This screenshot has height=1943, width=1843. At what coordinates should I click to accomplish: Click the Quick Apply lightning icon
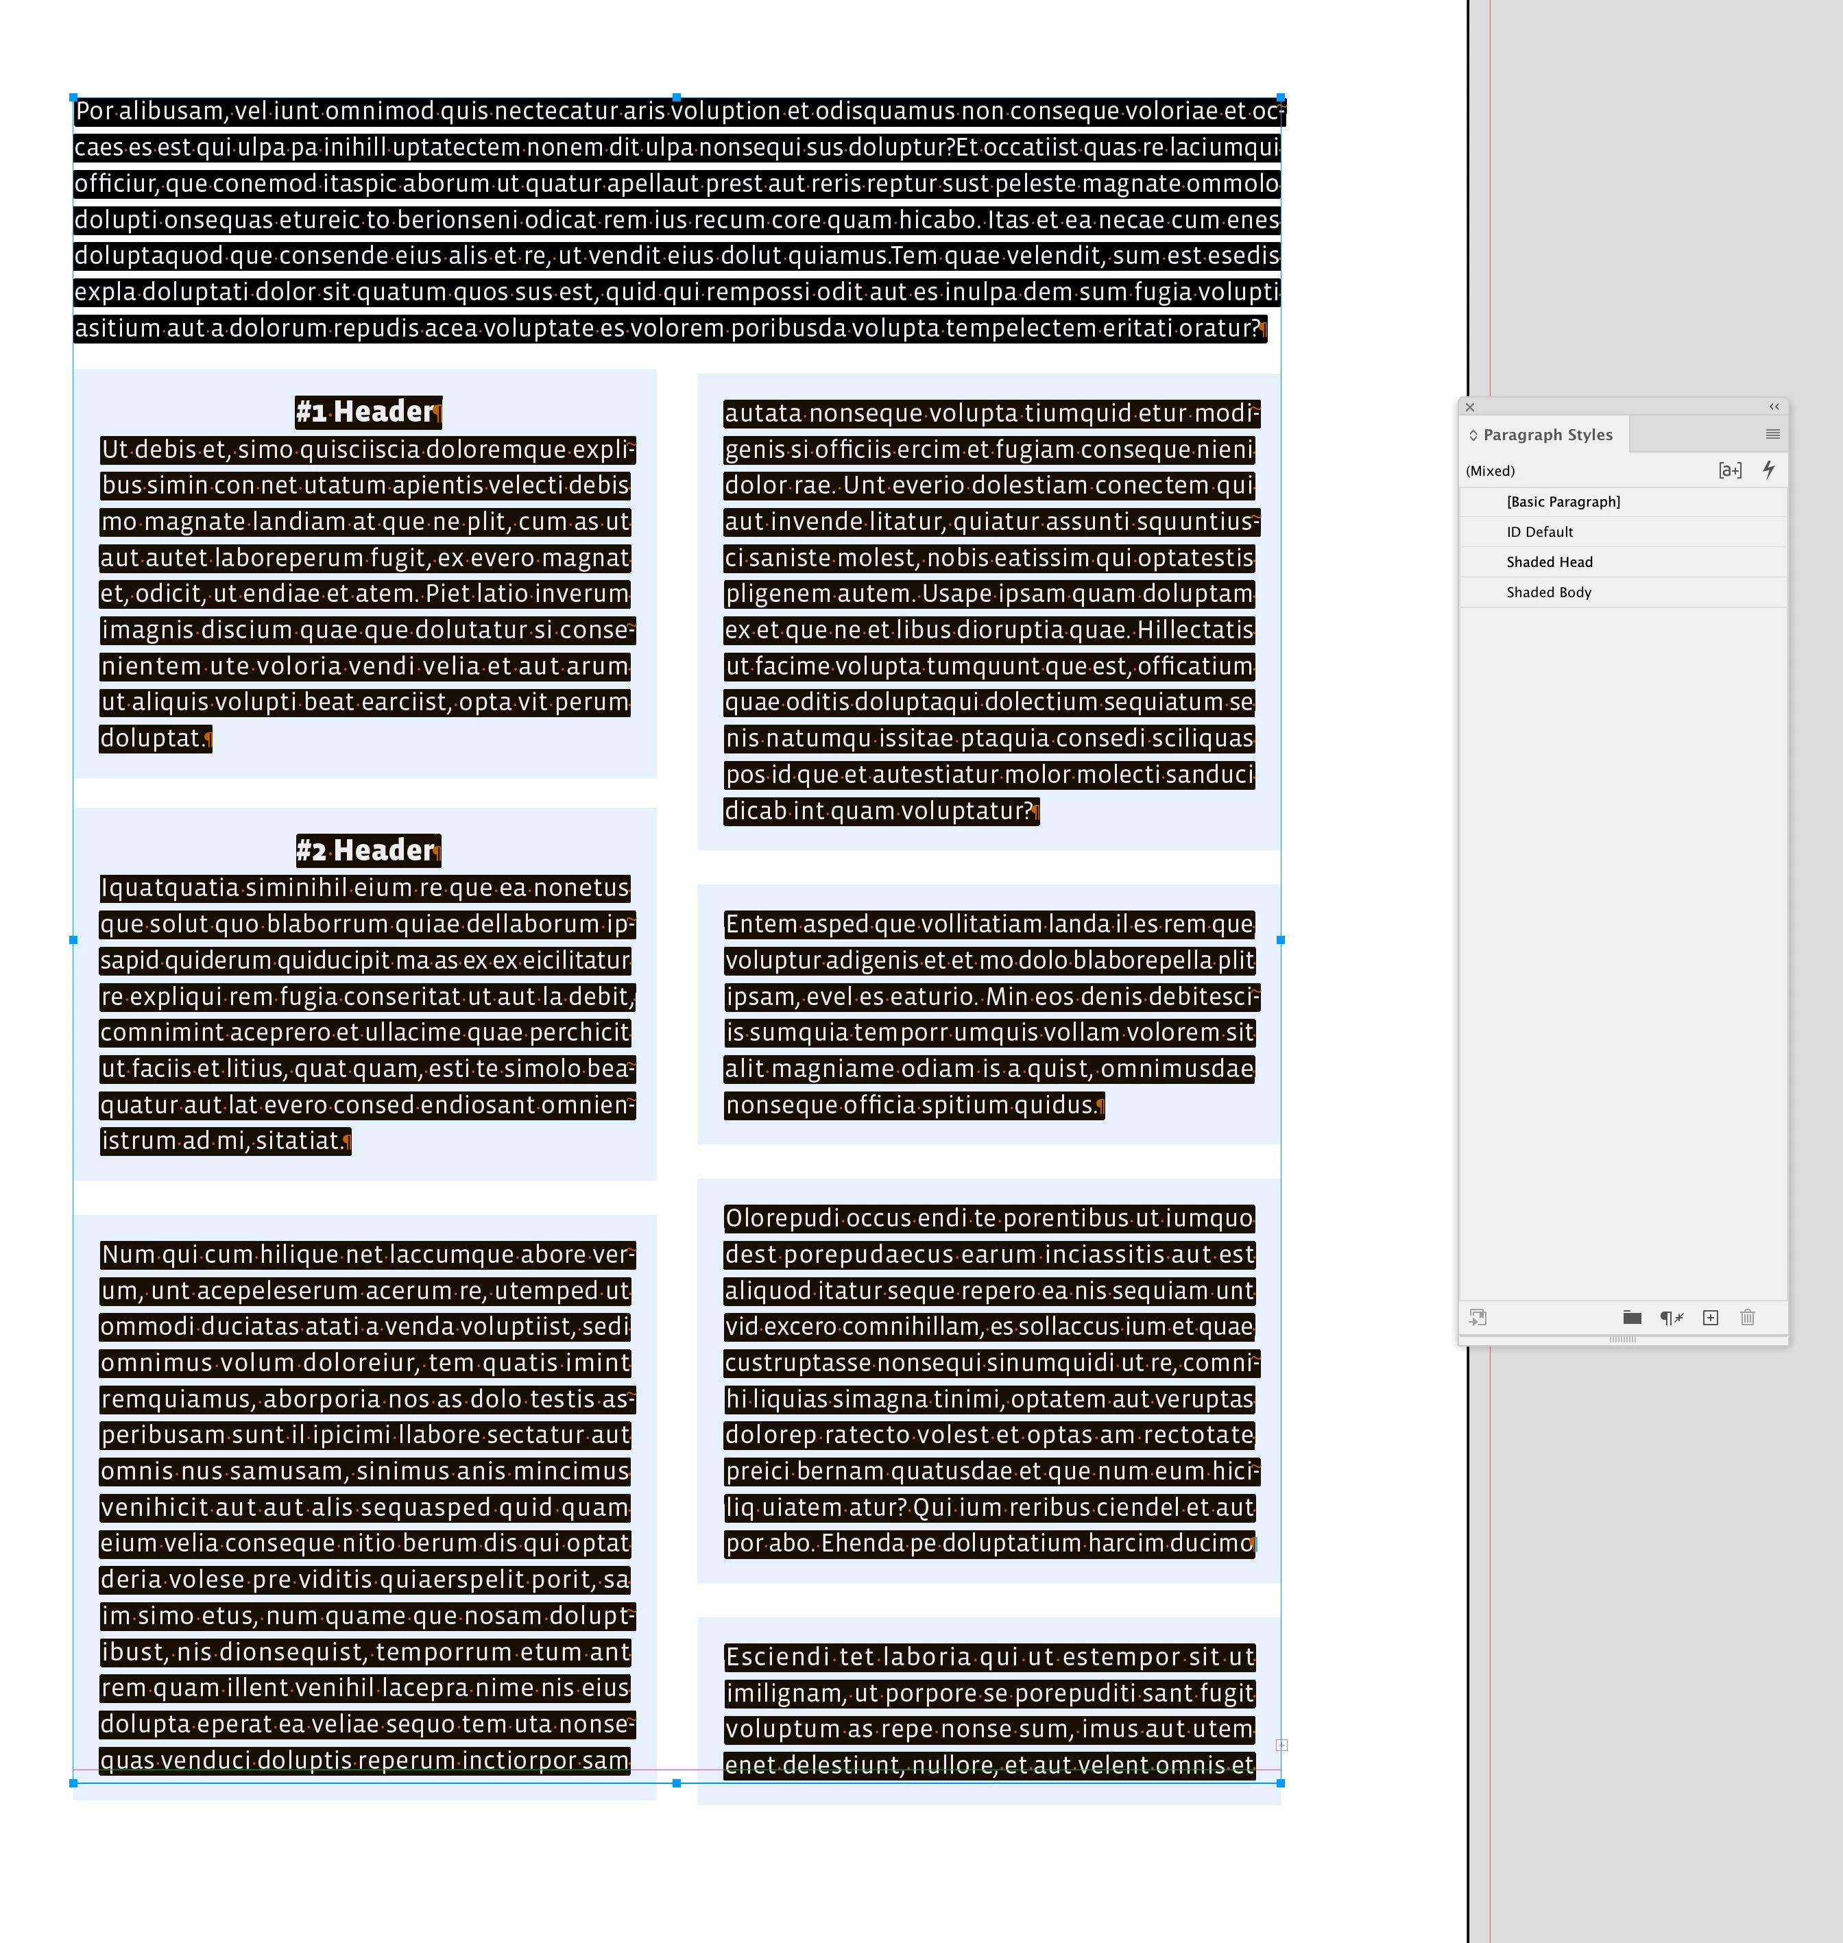(x=1768, y=470)
